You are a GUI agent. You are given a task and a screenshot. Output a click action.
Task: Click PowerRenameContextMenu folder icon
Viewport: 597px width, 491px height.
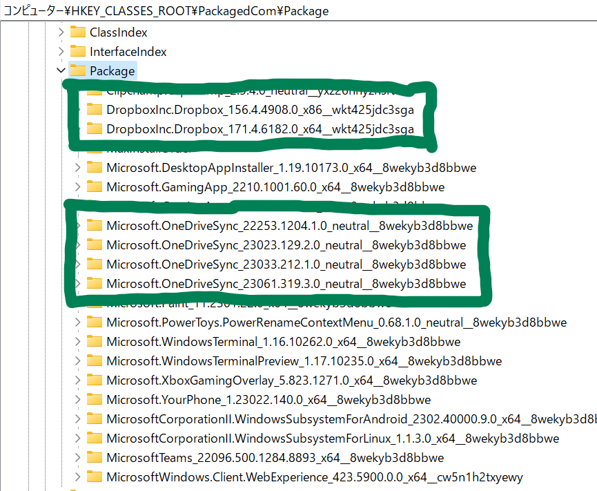click(x=95, y=322)
